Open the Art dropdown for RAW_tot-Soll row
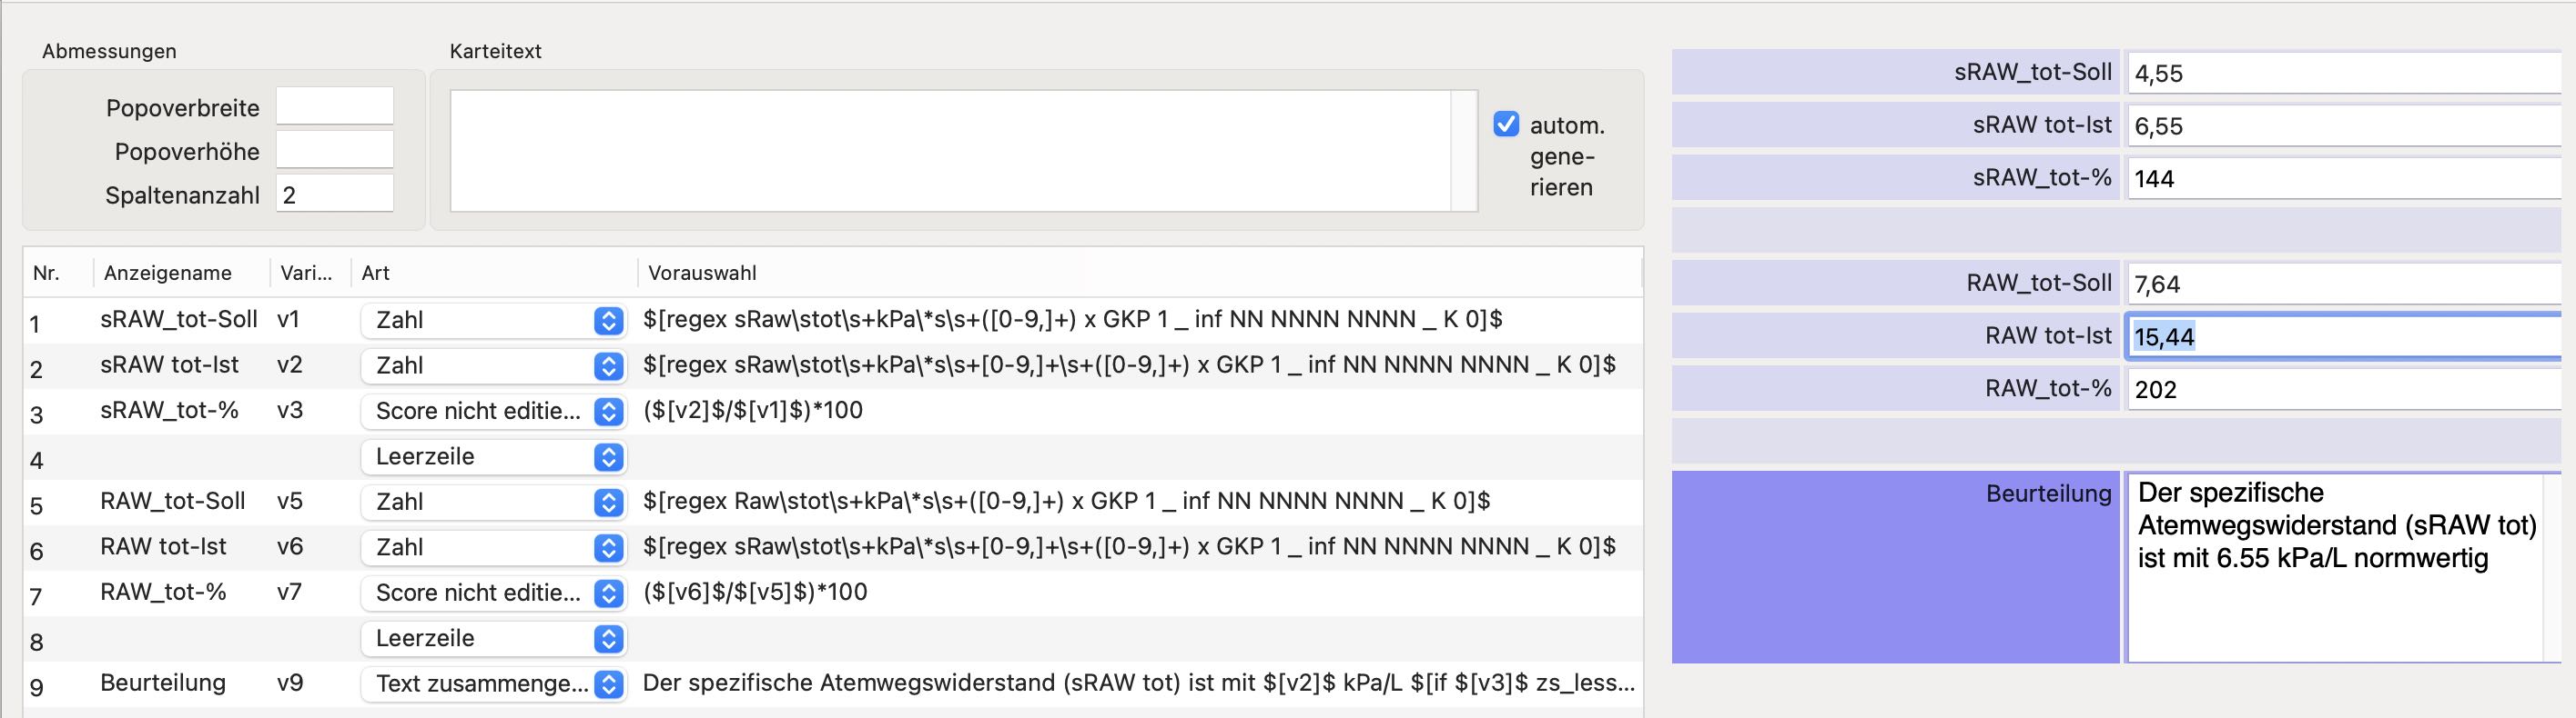The height and width of the screenshot is (718, 2576). 494,503
